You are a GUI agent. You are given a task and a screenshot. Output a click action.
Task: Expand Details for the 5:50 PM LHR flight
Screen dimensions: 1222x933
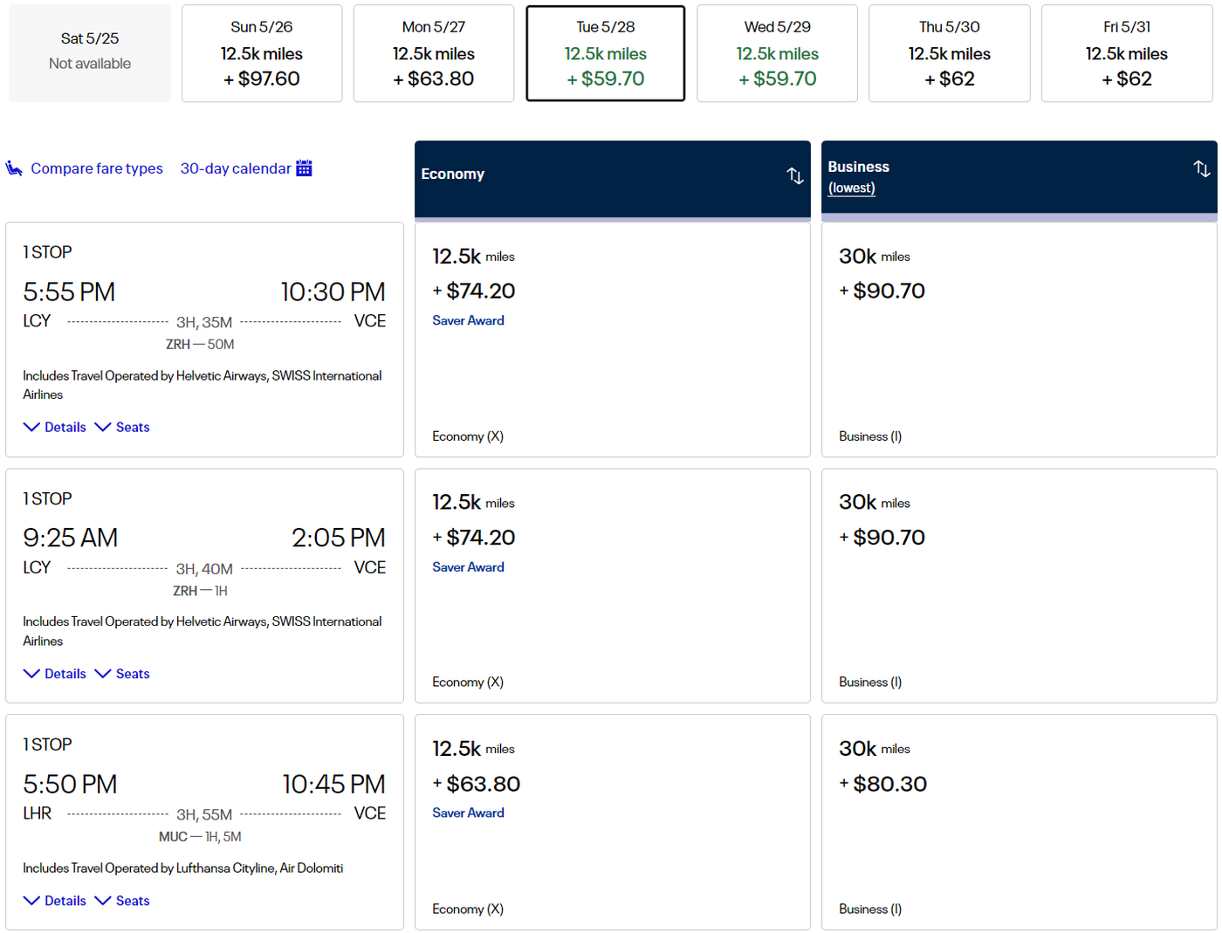tap(55, 901)
